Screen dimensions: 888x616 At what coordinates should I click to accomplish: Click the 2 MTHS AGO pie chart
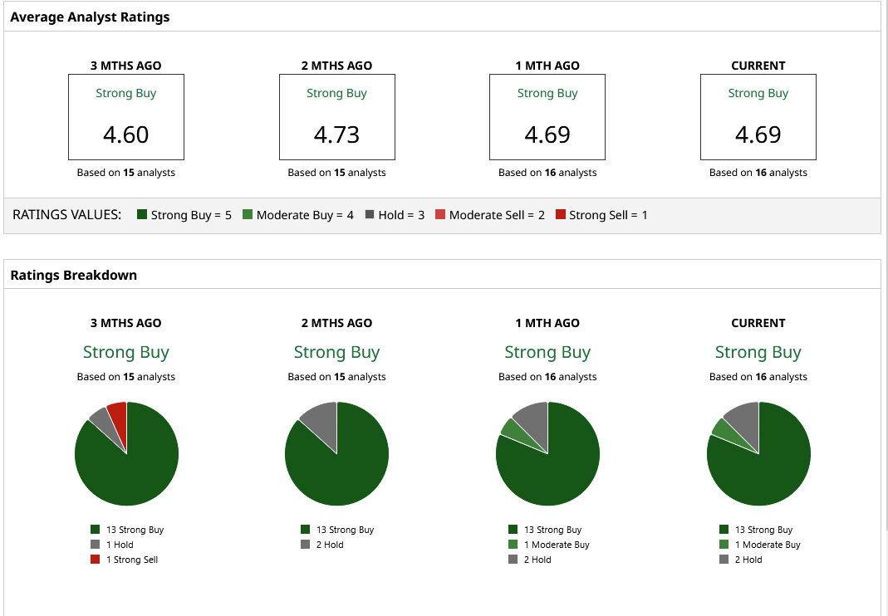click(x=337, y=453)
